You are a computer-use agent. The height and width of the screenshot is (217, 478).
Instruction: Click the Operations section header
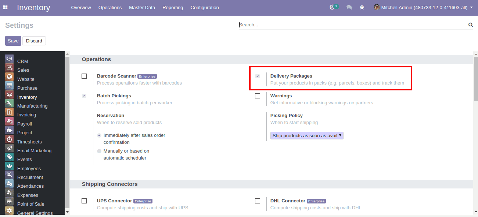click(x=96, y=59)
